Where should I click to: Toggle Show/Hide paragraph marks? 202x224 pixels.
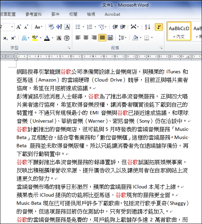(159, 27)
